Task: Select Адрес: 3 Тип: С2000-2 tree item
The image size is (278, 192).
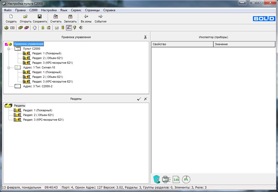Action: pos(38,86)
